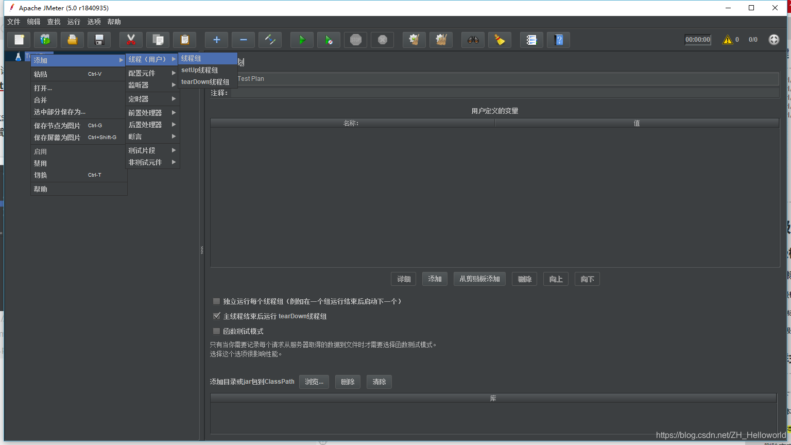Select 粘贴 in the context menu
The width and height of the screenshot is (791, 445).
click(x=79, y=74)
